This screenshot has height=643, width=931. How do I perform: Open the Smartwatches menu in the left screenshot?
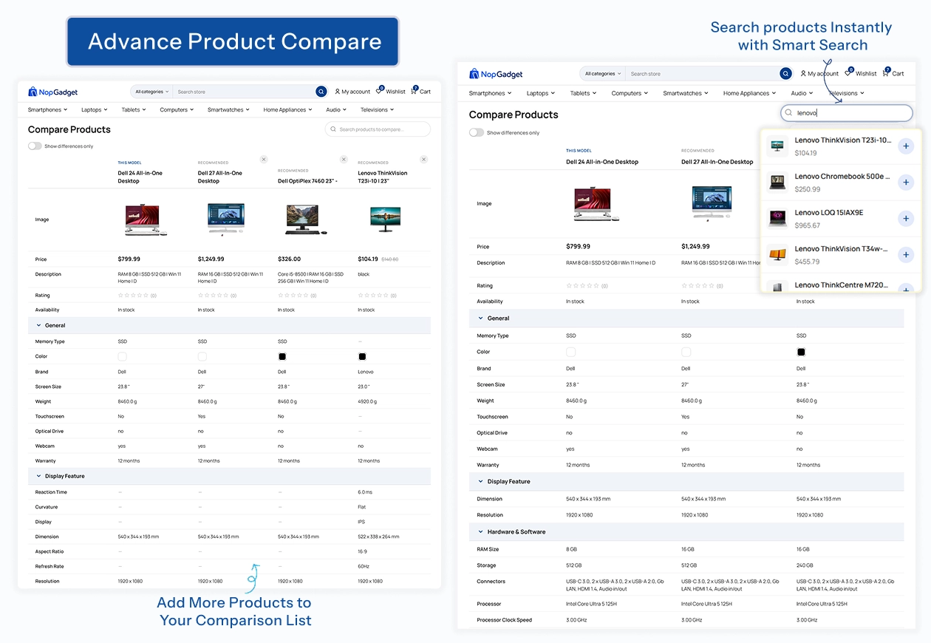(228, 110)
